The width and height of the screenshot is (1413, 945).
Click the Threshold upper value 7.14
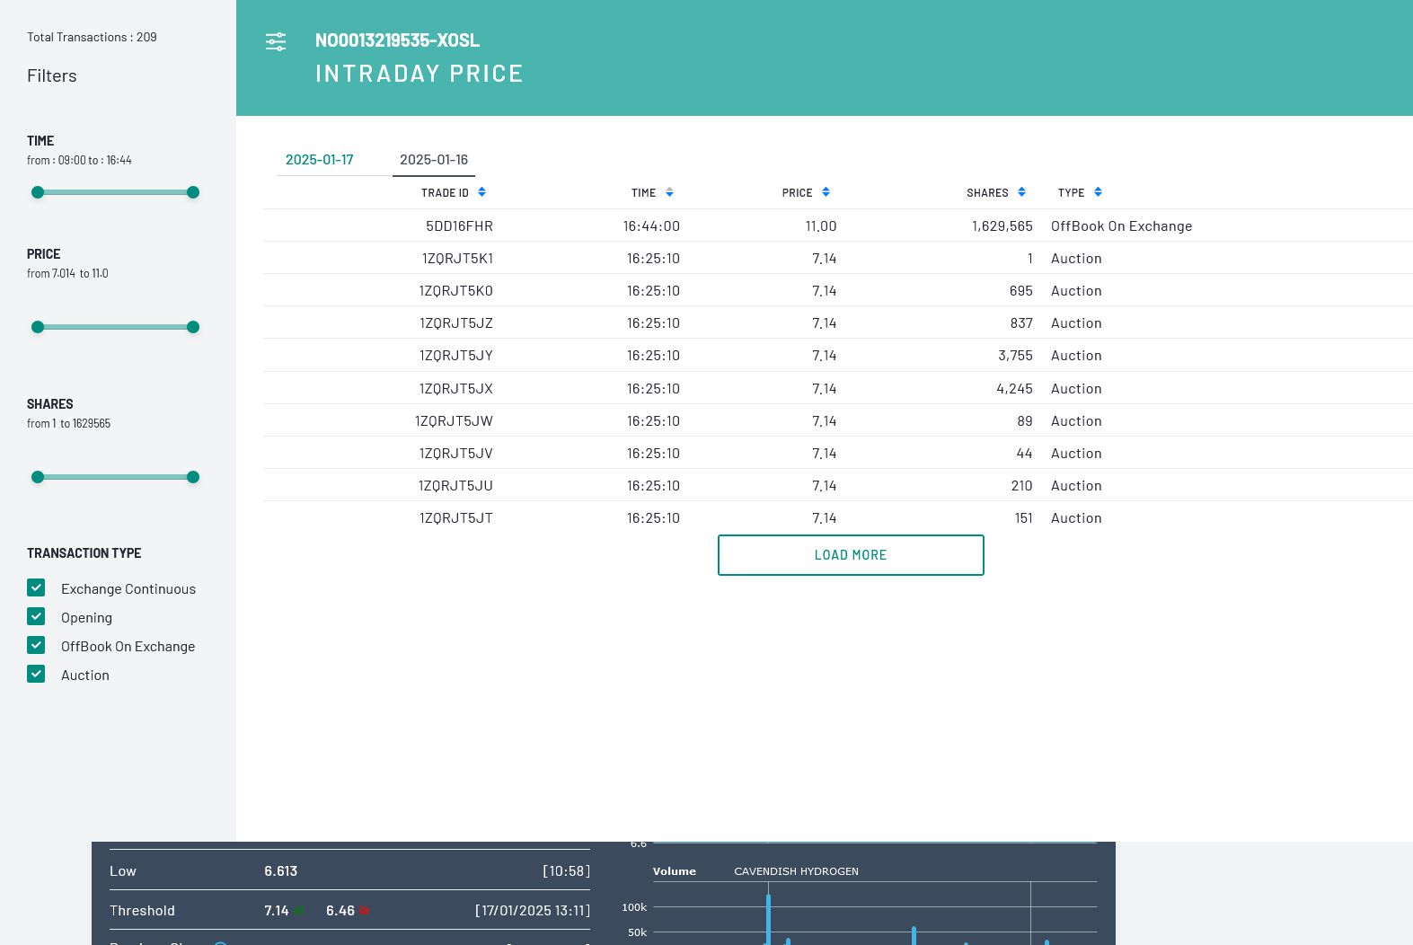pos(277,911)
